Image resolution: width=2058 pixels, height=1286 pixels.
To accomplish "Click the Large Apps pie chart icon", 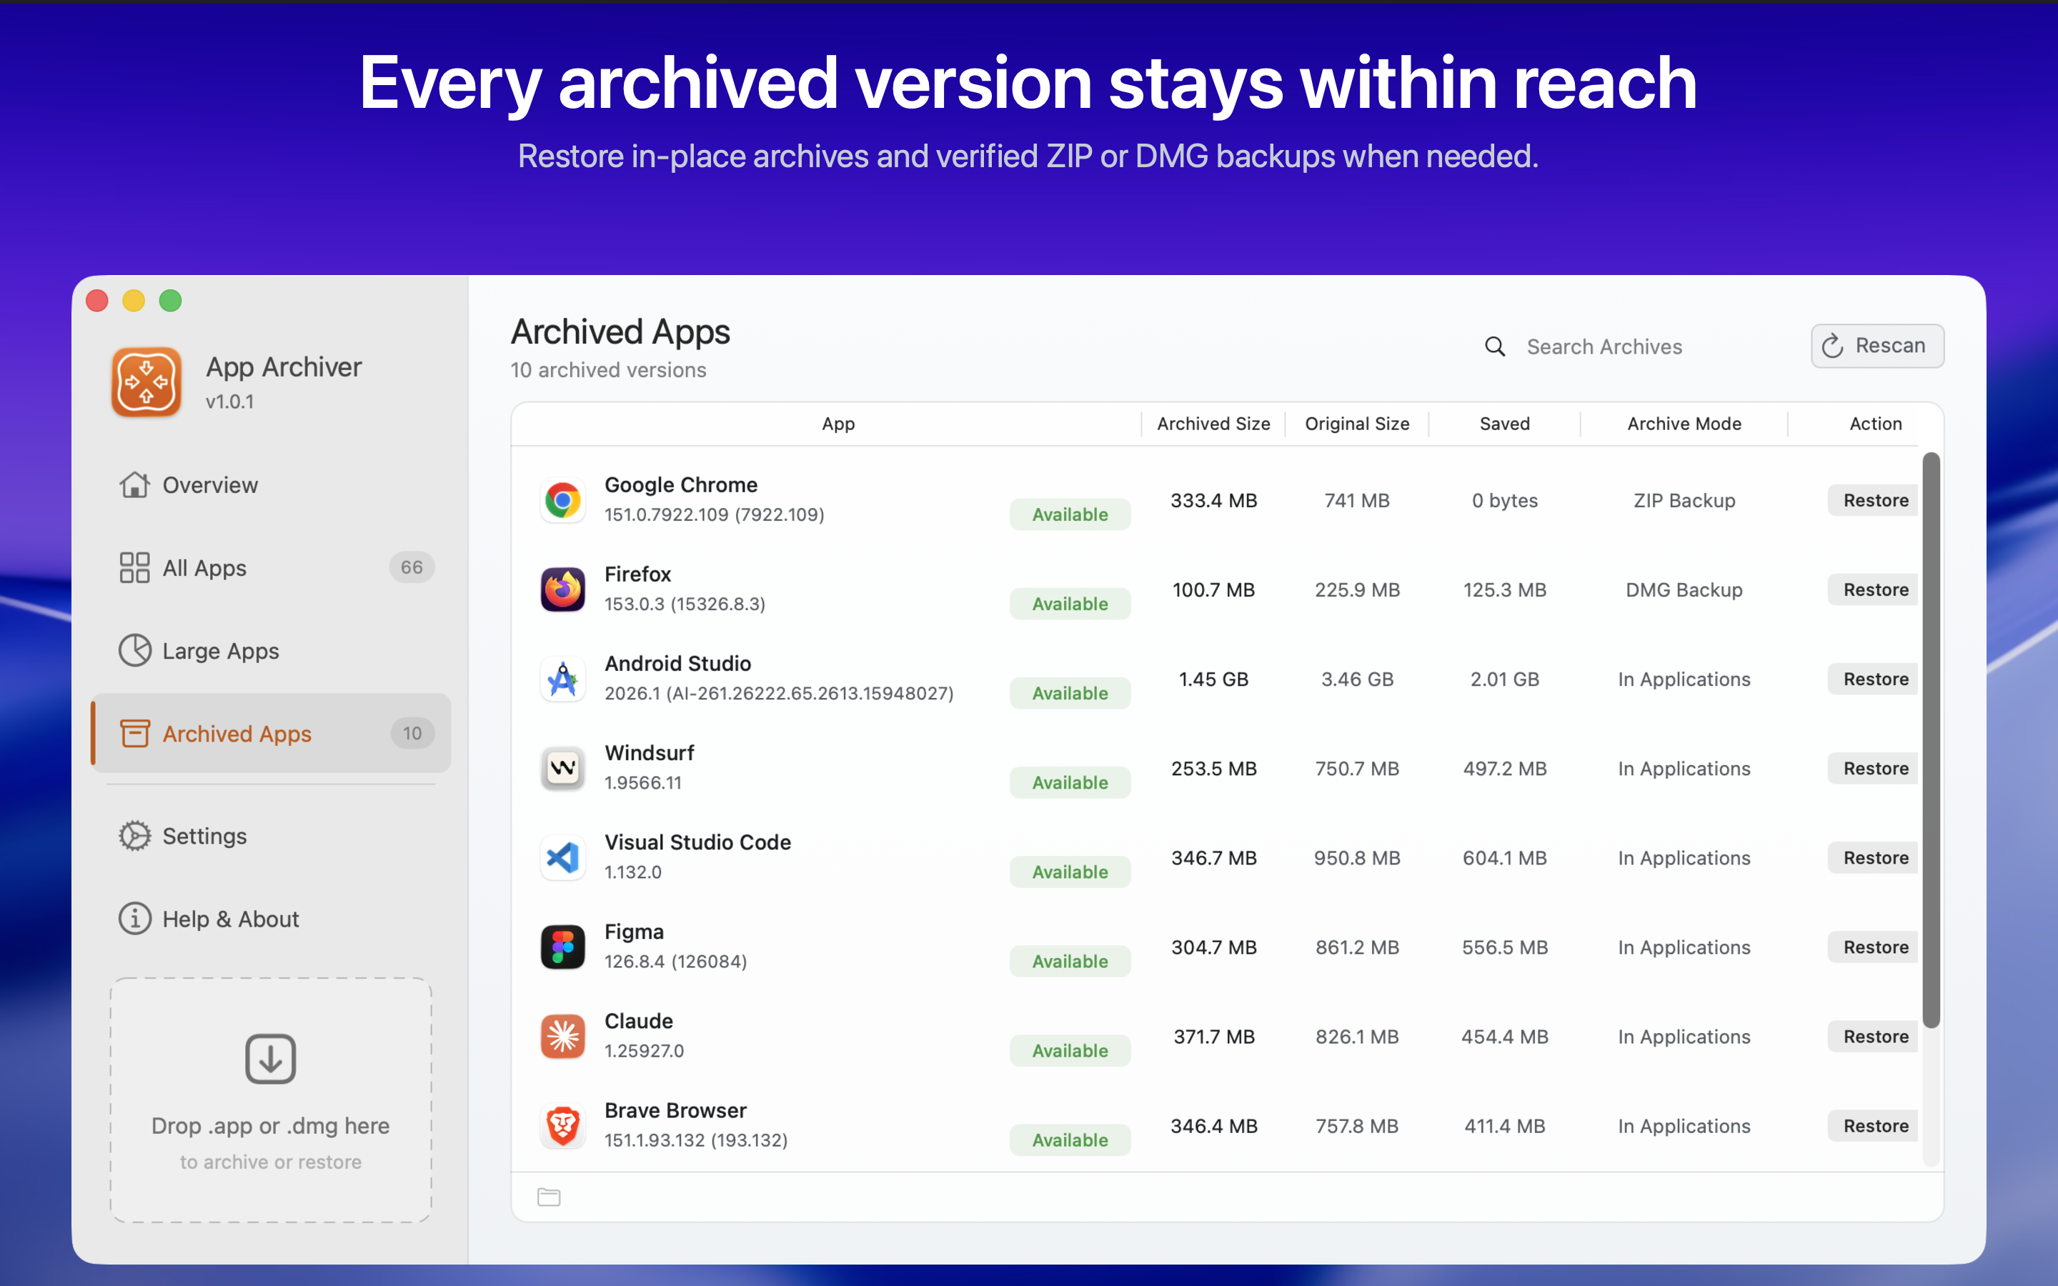I will click(134, 651).
